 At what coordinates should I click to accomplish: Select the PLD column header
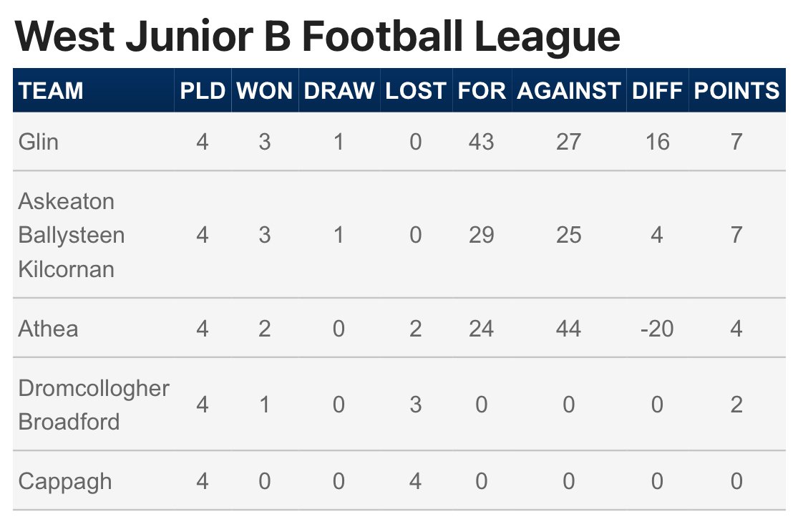pyautogui.click(x=203, y=91)
